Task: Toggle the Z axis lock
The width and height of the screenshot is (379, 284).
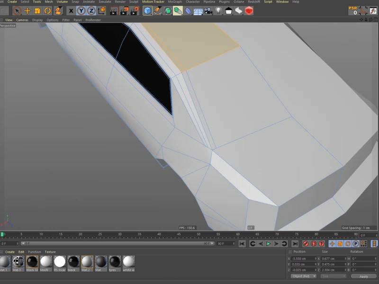Action: pos(91,10)
